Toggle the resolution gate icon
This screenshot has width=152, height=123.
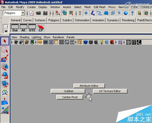click(x=51, y=42)
